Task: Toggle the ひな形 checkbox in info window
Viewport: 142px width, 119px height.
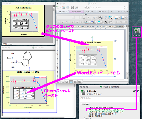Action: (x=85, y=118)
